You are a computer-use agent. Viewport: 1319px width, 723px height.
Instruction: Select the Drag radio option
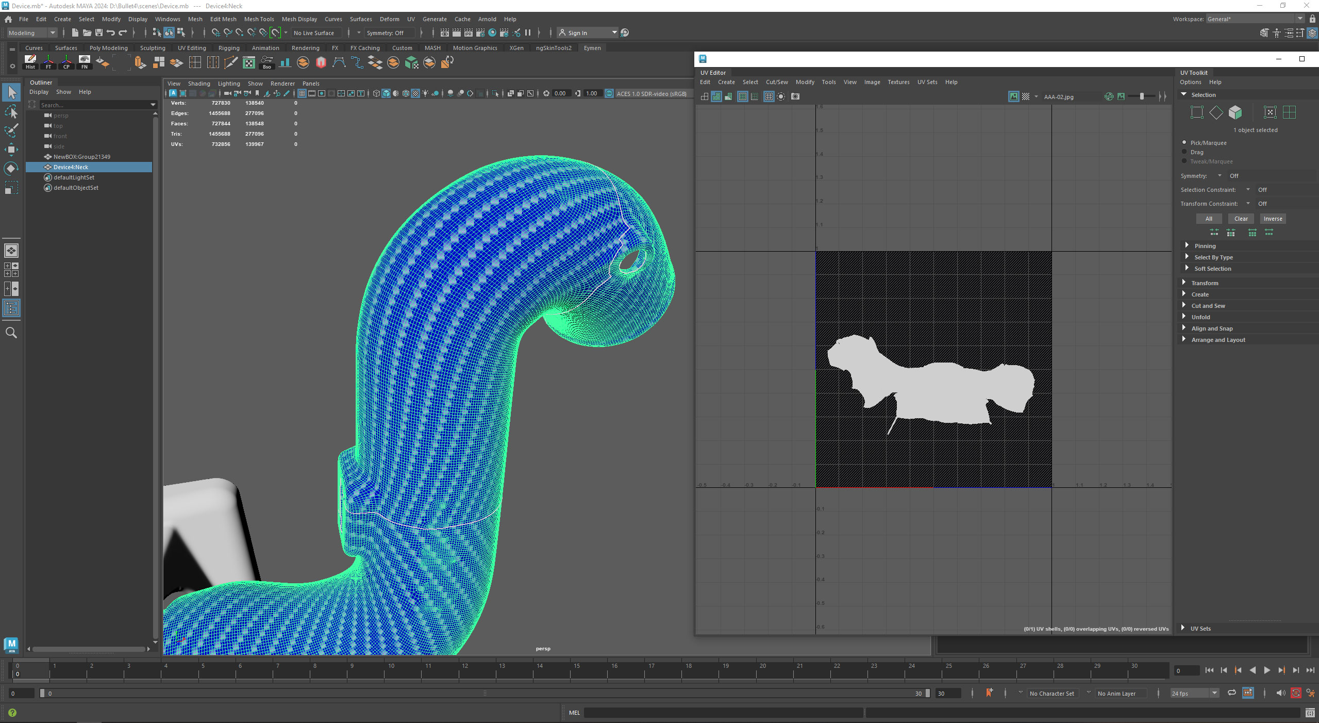(1184, 152)
